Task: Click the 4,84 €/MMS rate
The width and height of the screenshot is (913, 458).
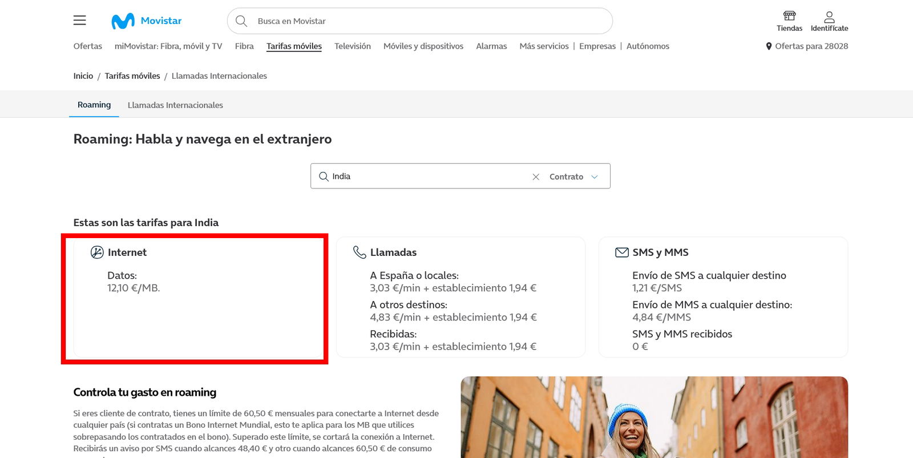Action: (661, 318)
